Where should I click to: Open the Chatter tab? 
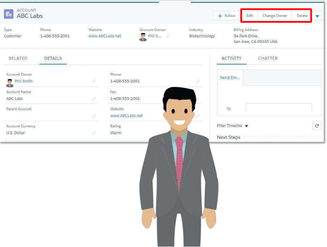pyautogui.click(x=268, y=58)
